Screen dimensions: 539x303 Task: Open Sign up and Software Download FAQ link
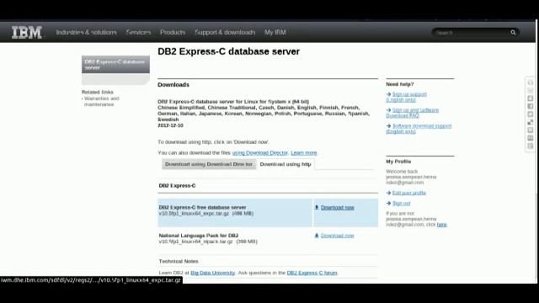tap(413, 113)
